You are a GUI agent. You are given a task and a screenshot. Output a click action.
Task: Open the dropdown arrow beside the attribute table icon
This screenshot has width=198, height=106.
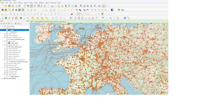tap(97, 6)
